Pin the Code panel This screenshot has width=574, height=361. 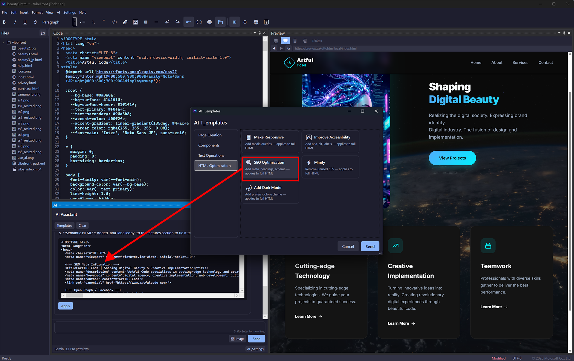pyautogui.click(x=259, y=33)
